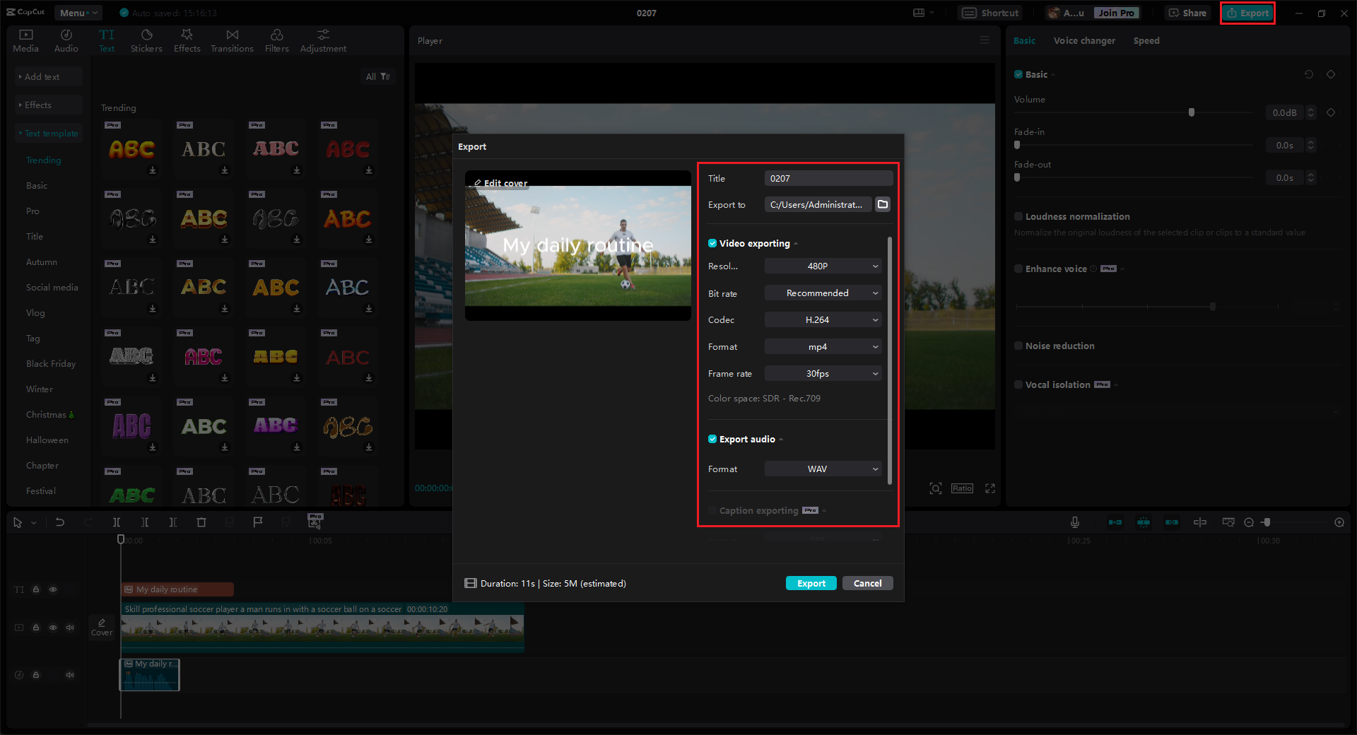Click the undo arrow in timeline toolbar

point(60,522)
